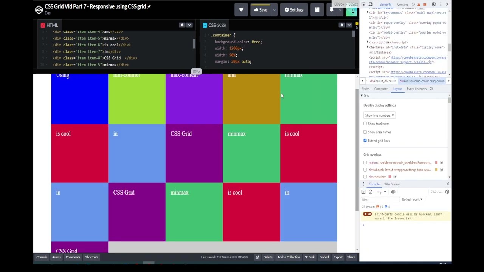Screen dimensions: 484x272
Task: Clear the console with ban icon
Action: click(371, 192)
